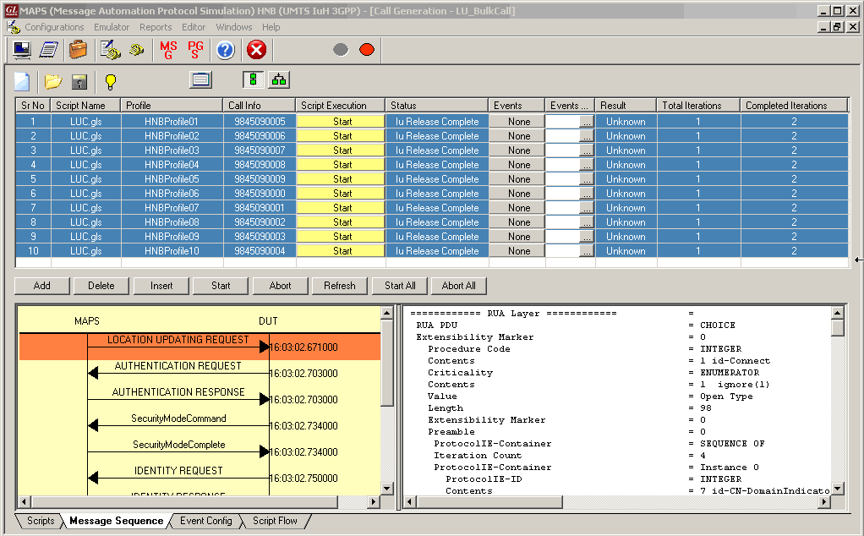Click the Completed Iterations column header
The height and width of the screenshot is (536, 864).
(x=794, y=105)
